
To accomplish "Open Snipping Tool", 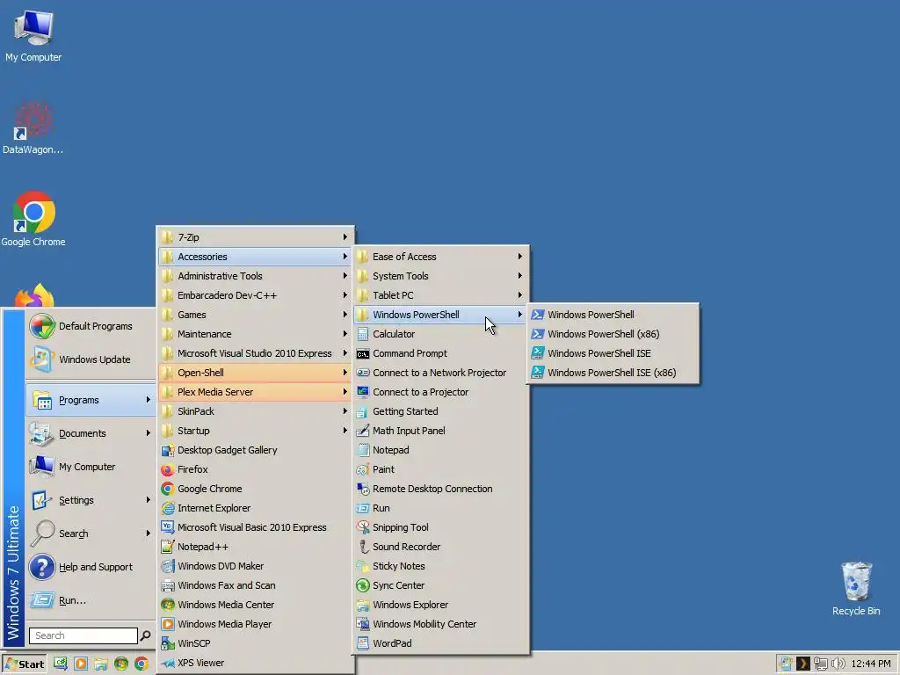I will point(441,527).
